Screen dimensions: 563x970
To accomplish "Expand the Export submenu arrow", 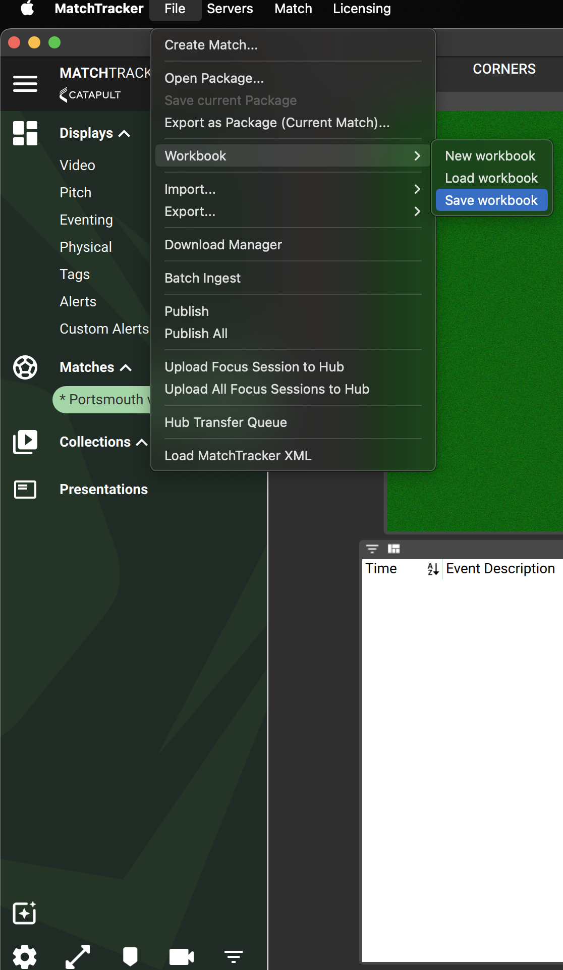I will (417, 211).
